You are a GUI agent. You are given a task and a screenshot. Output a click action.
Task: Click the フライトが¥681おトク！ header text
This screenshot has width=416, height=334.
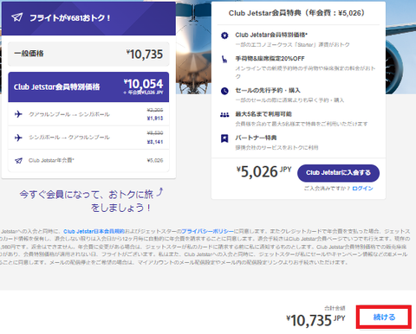(x=70, y=18)
